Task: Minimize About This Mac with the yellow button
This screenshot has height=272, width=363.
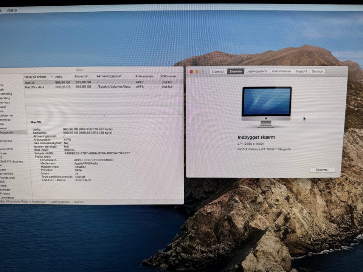Action: pos(197,72)
